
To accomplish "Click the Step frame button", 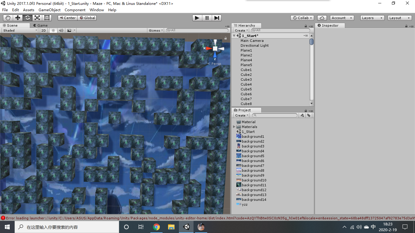I will pyautogui.click(x=216, y=18).
